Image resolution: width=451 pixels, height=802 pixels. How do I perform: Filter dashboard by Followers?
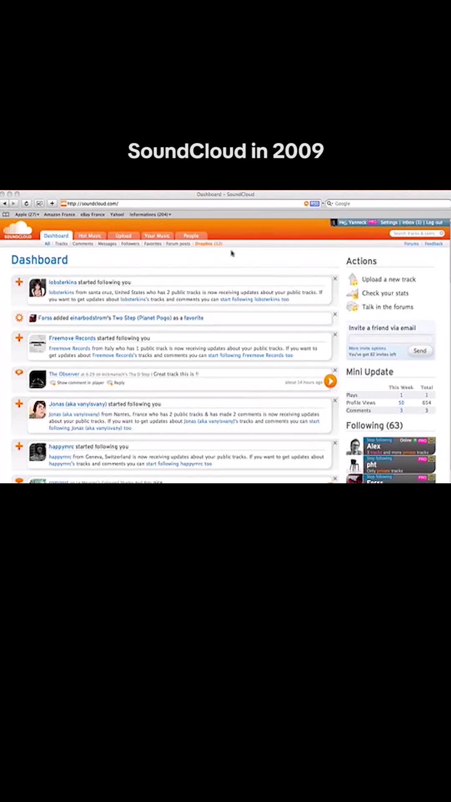130,244
